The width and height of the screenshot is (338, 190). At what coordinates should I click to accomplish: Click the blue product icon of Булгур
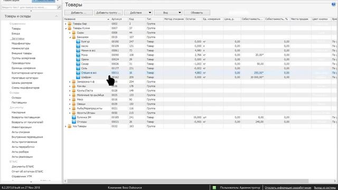(78, 42)
